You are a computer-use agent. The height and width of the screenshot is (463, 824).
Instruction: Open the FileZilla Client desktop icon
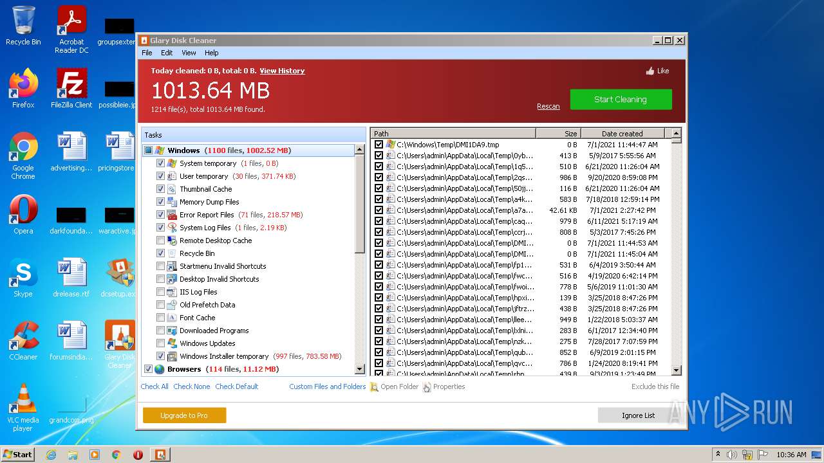71,89
